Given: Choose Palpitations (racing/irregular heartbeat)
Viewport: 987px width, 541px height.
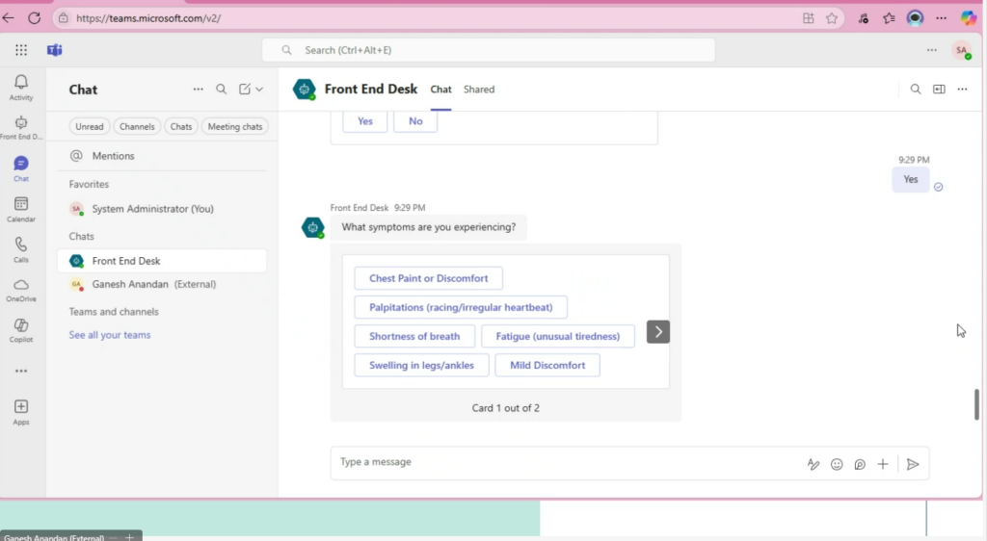Looking at the screenshot, I should [x=461, y=307].
